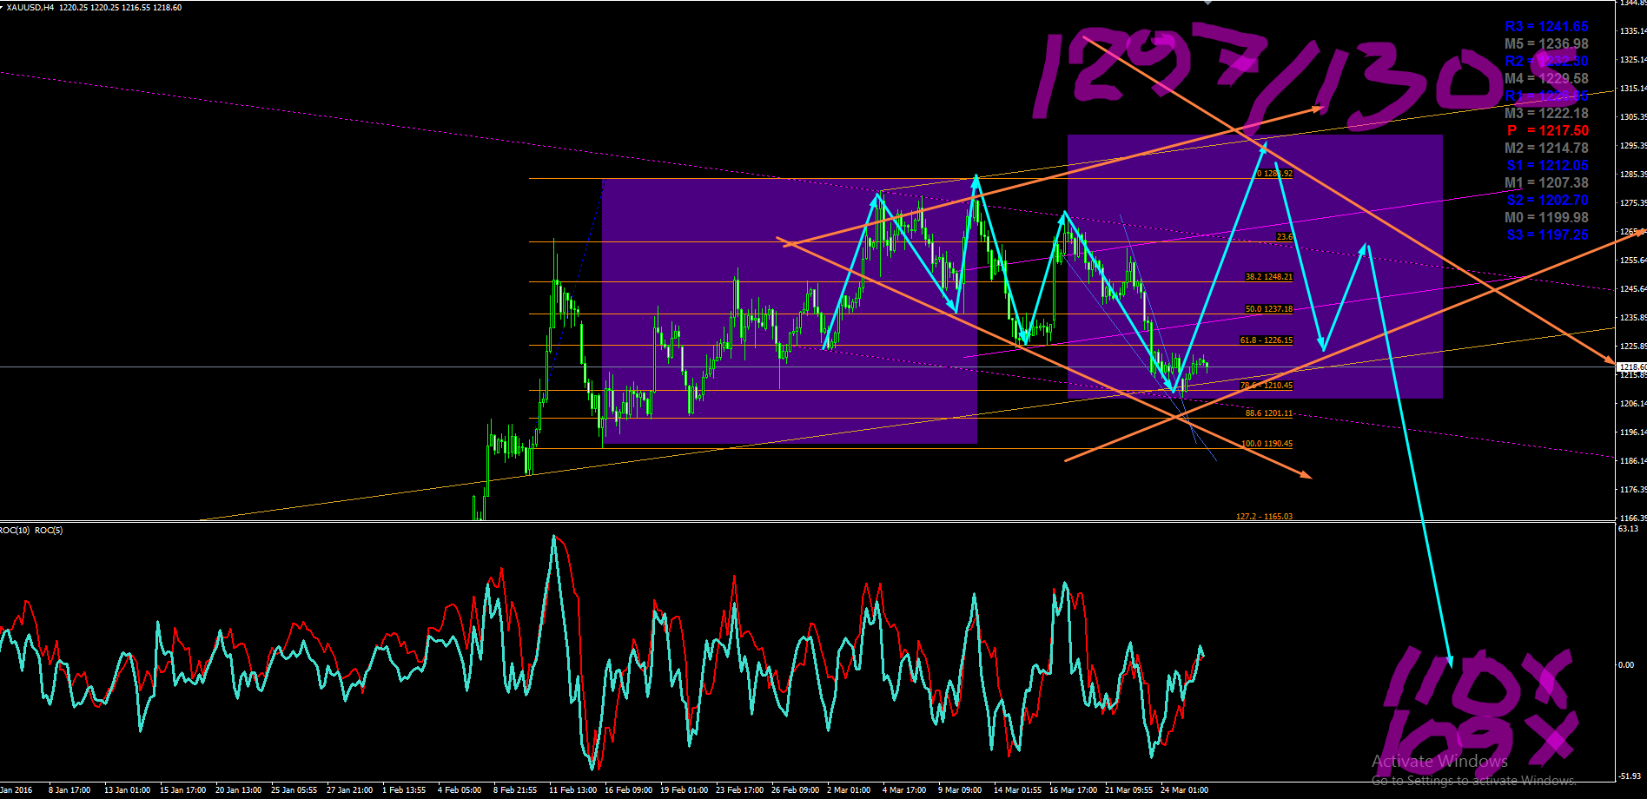Click the R3 = 1241.65 resistance label

coord(1546,26)
